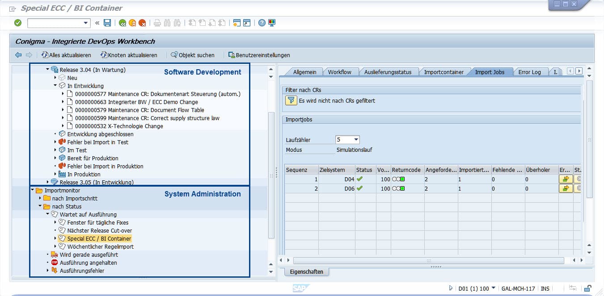Click the green checkmark Enter icon
Viewport: 604px width, 296px height.
[x=18, y=23]
